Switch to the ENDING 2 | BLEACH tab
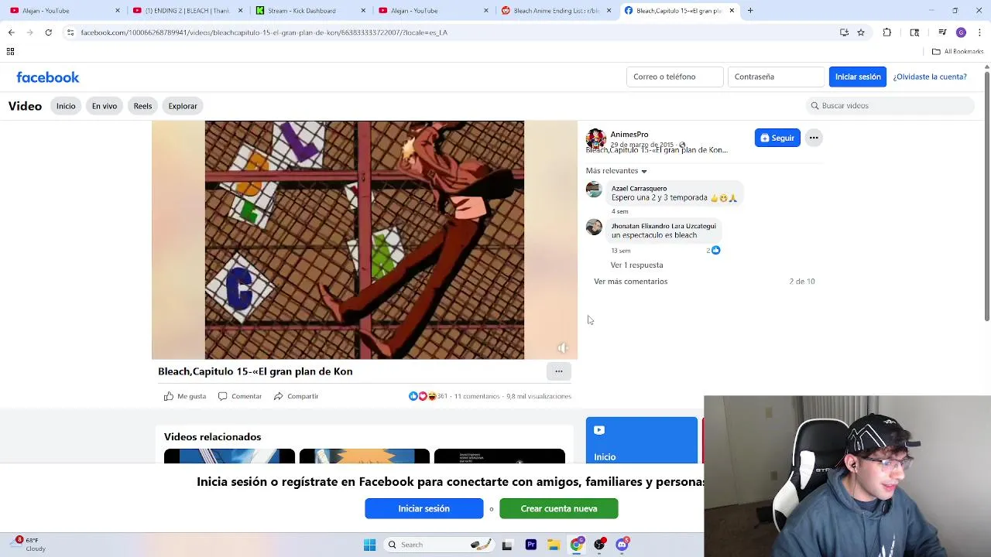This screenshot has width=991, height=557. point(187,11)
